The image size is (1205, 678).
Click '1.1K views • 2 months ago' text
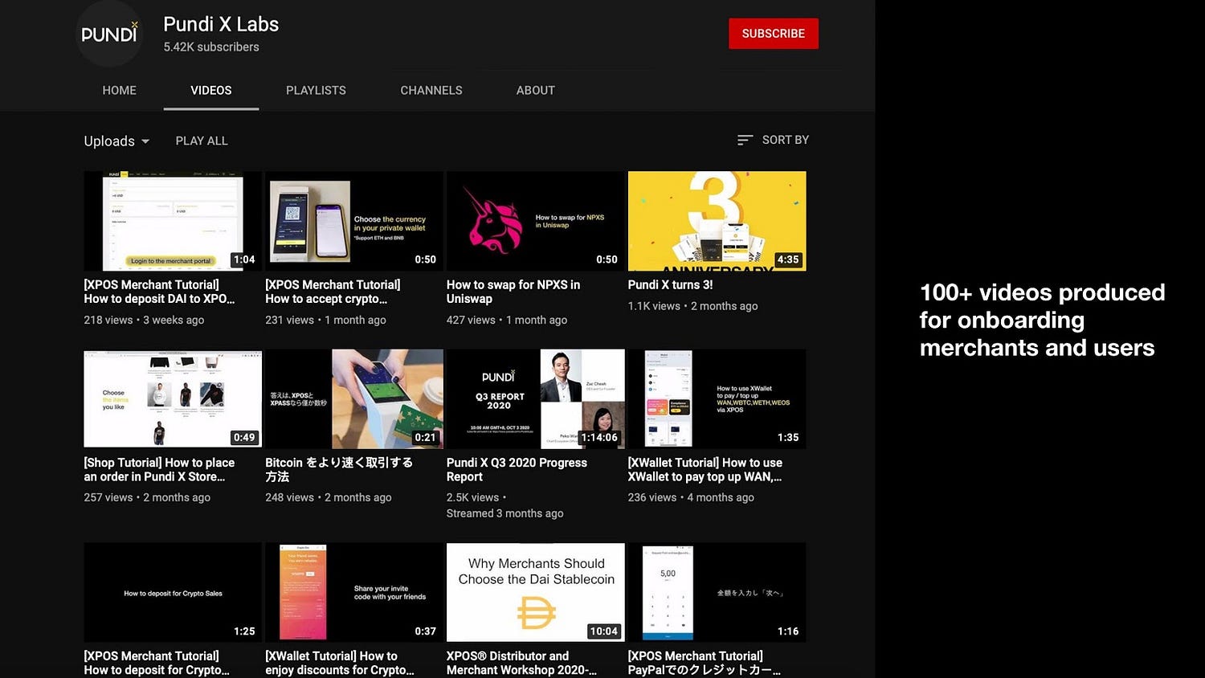click(692, 306)
